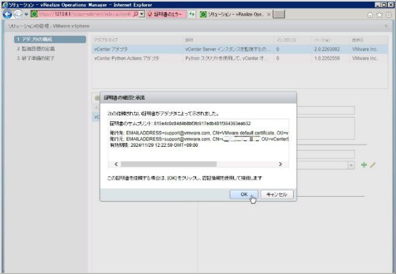Image resolution: width=396 pixels, height=274 pixels.
Task: Click the search magnifier icon in address bar
Action: 136,14
